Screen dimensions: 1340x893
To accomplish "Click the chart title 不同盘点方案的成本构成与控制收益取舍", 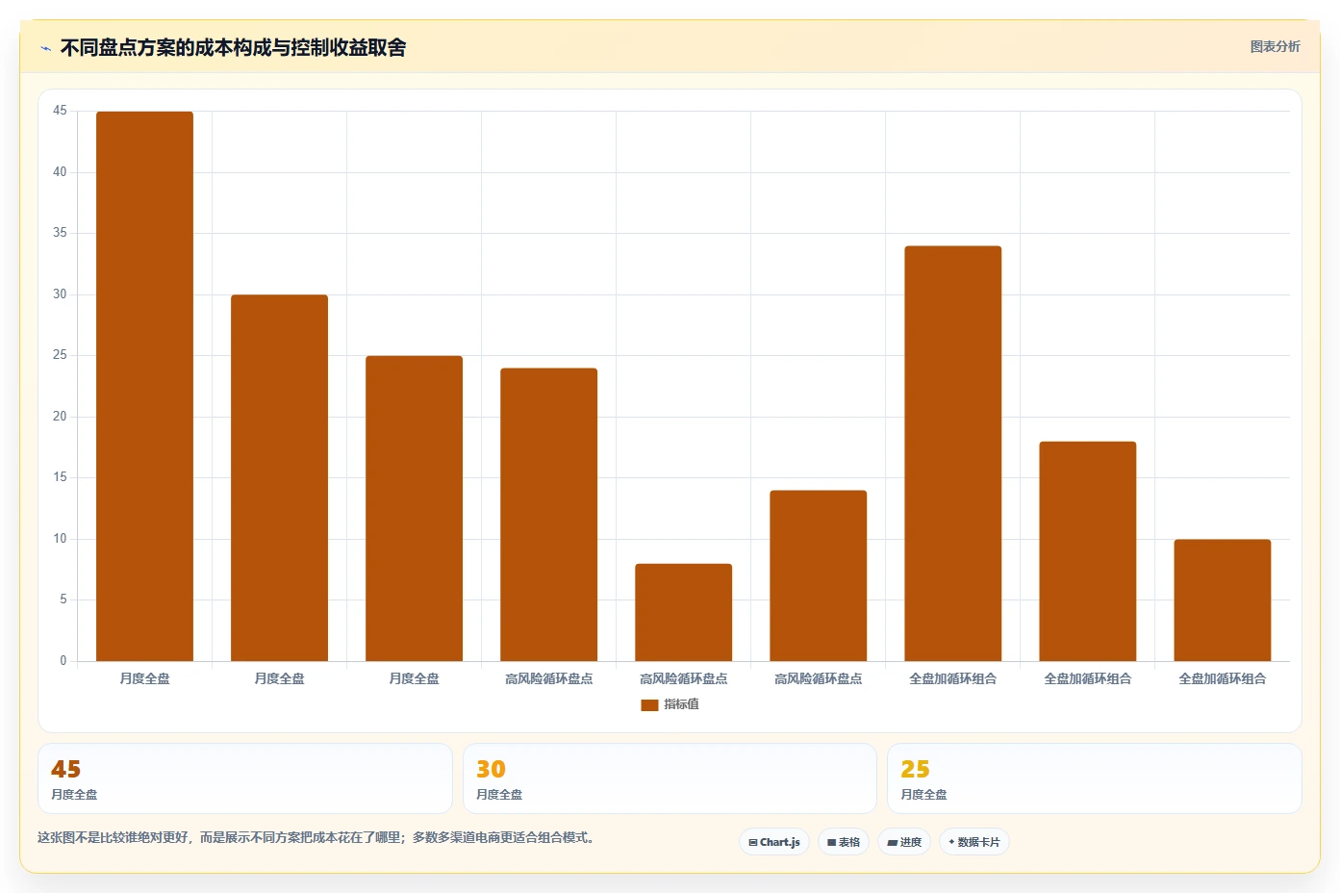I will [233, 47].
